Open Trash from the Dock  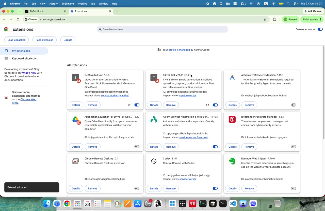click(278, 203)
